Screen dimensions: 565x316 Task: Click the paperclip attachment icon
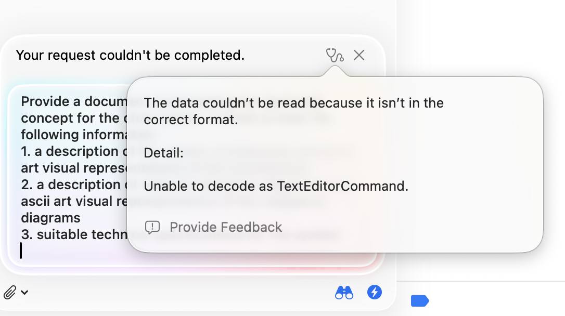coord(10,293)
